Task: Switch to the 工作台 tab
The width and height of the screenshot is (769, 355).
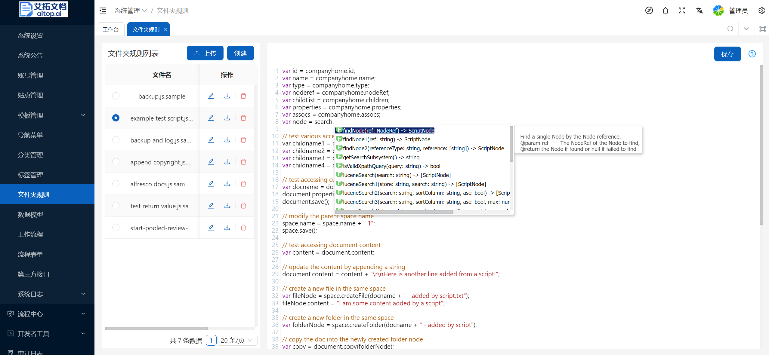Action: pyautogui.click(x=111, y=29)
